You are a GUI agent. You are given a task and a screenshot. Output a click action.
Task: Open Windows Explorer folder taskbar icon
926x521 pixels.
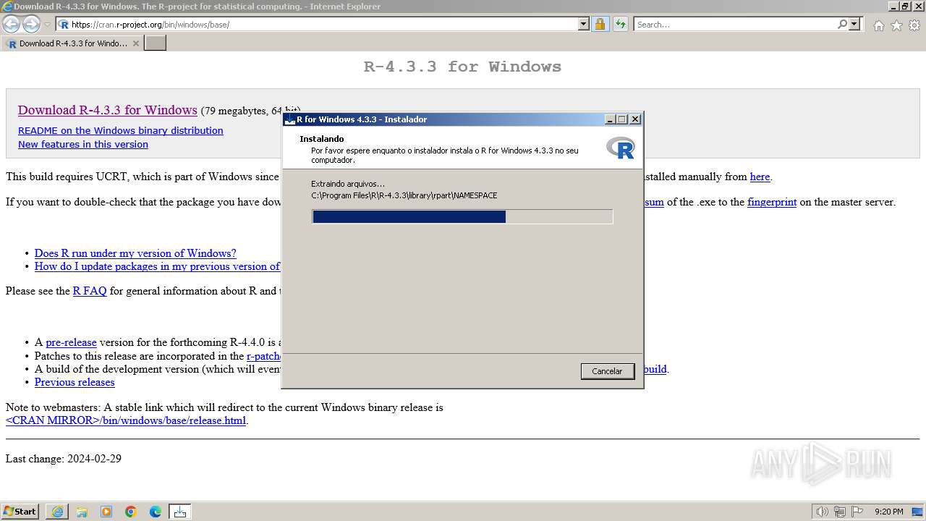(x=82, y=512)
